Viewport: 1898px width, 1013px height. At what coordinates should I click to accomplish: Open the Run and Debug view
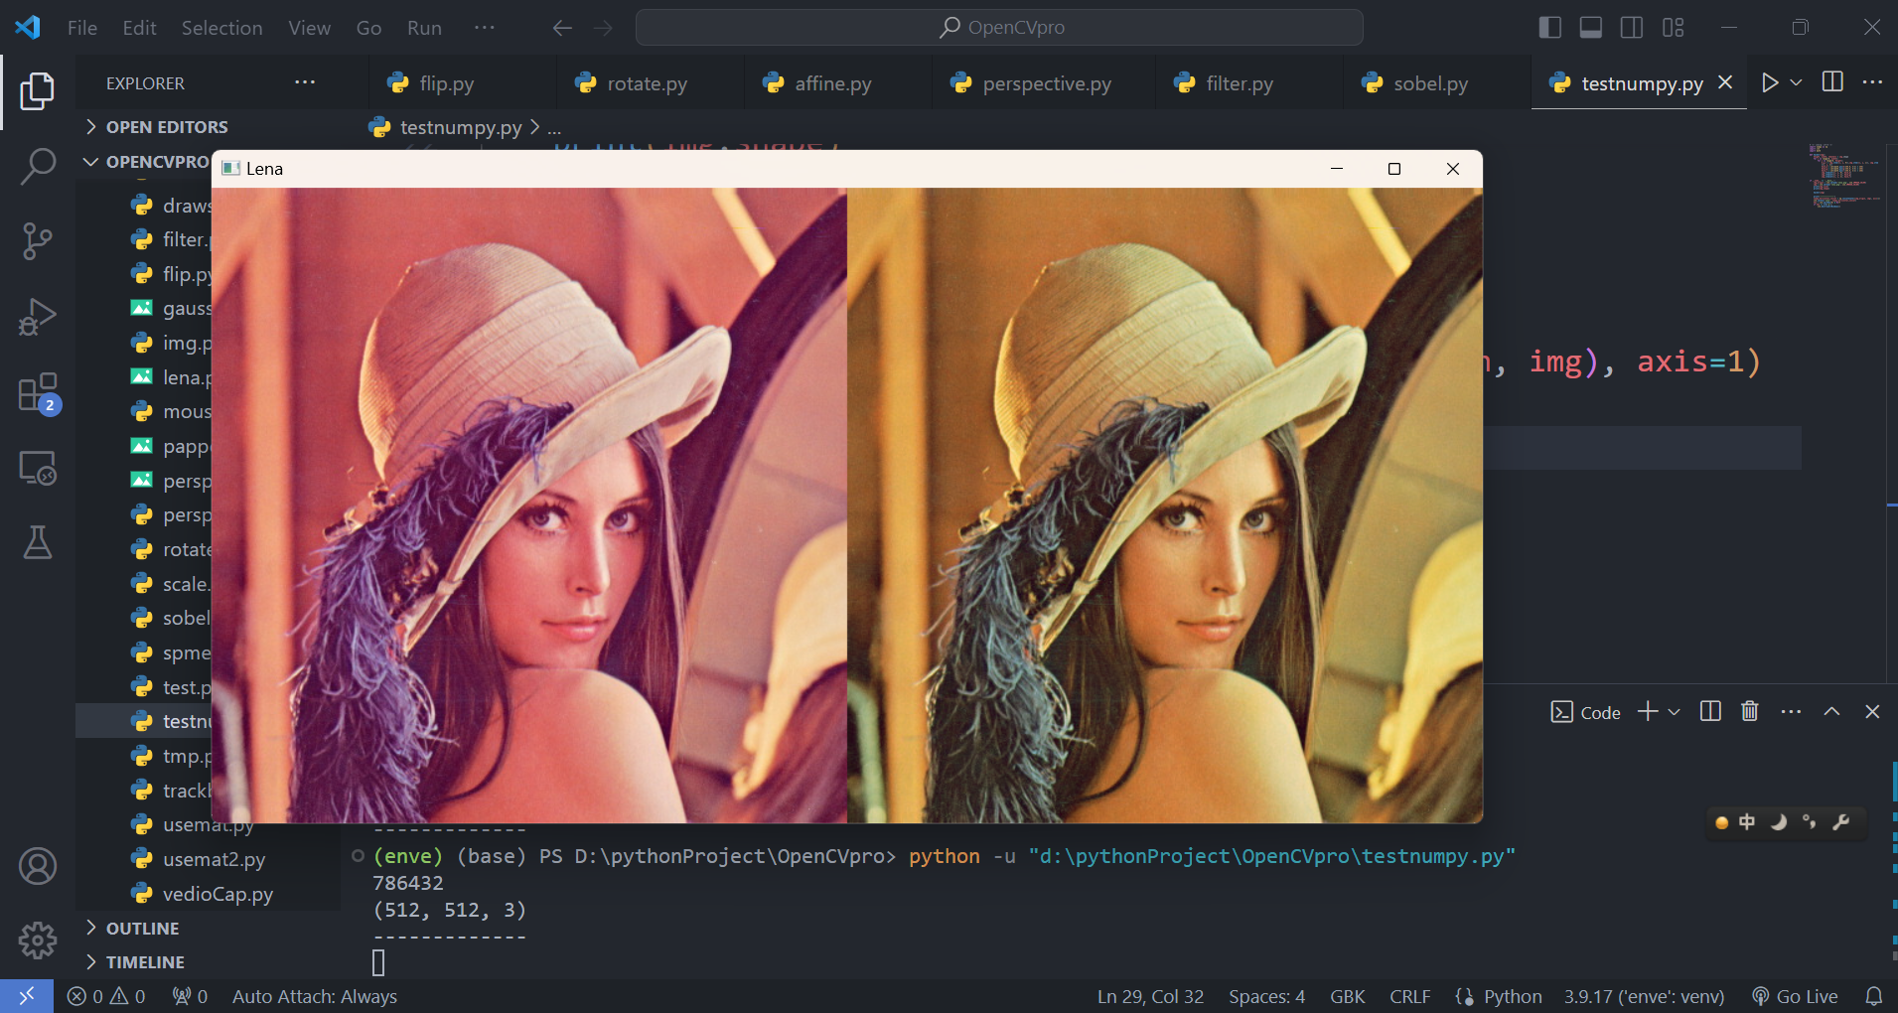pos(38,317)
